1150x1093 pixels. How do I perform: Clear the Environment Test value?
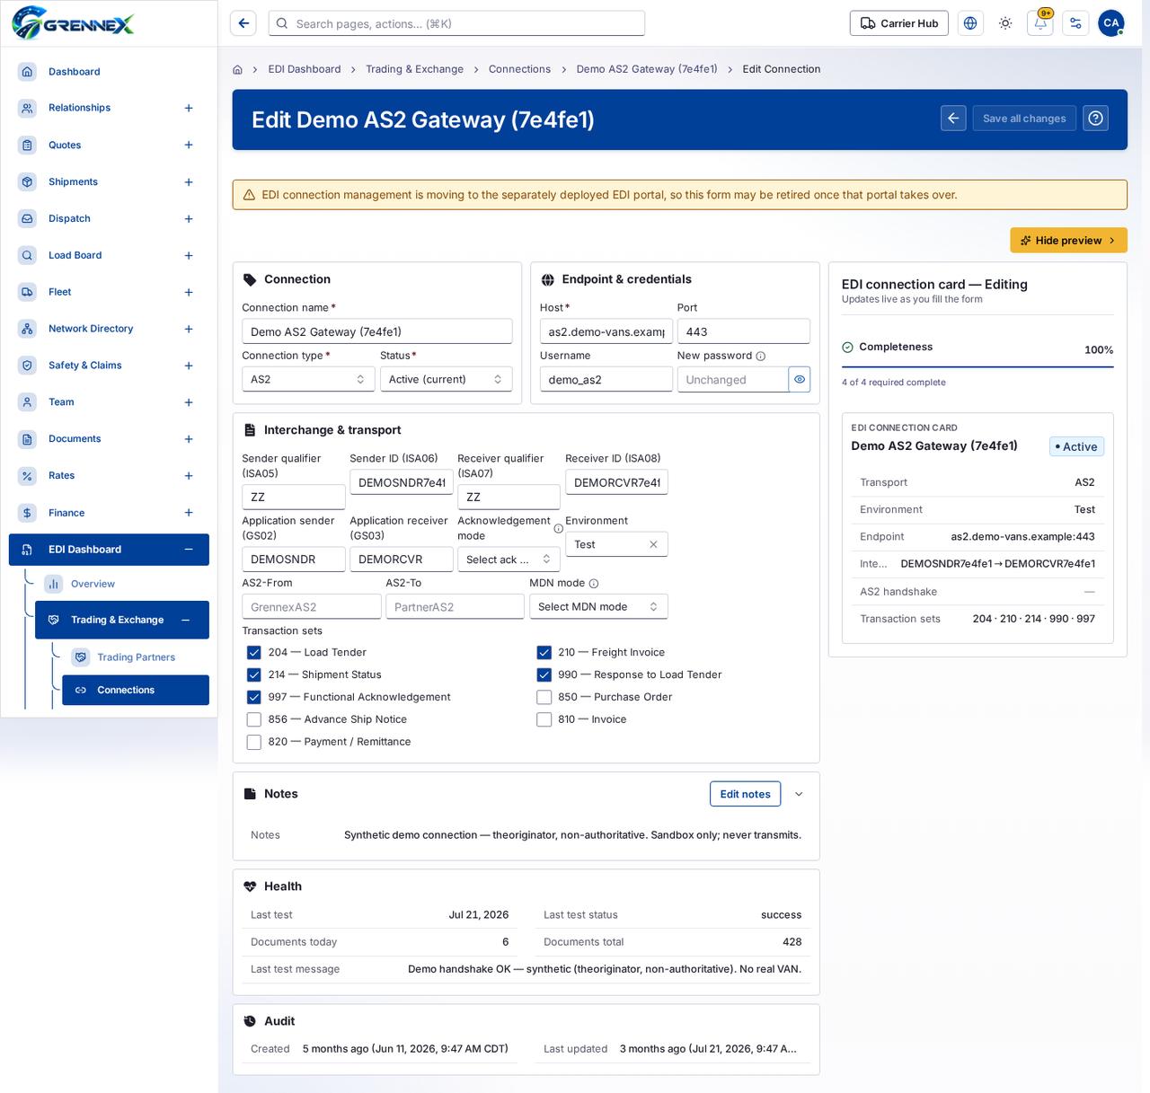click(x=653, y=544)
